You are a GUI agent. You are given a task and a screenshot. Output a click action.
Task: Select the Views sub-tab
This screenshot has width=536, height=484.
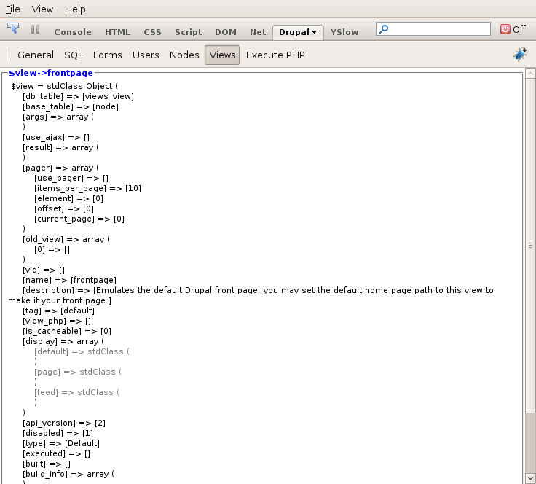222,55
